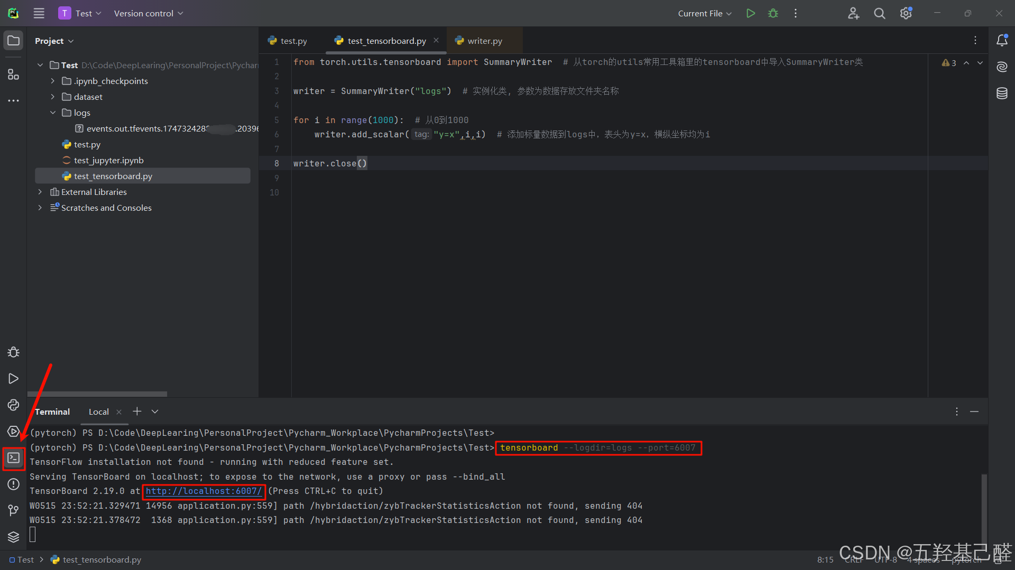This screenshot has height=570, width=1015.
Task: Open the Services tool window
Action: [x=14, y=432]
